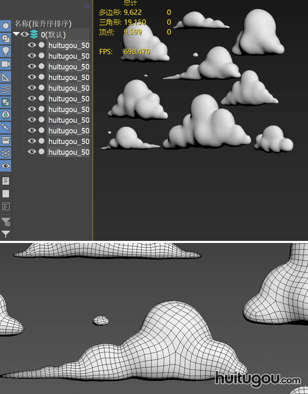The height and width of the screenshot is (394, 308).
Task: Collapse the 0(默认) layer tree triangle
Action: (16, 34)
